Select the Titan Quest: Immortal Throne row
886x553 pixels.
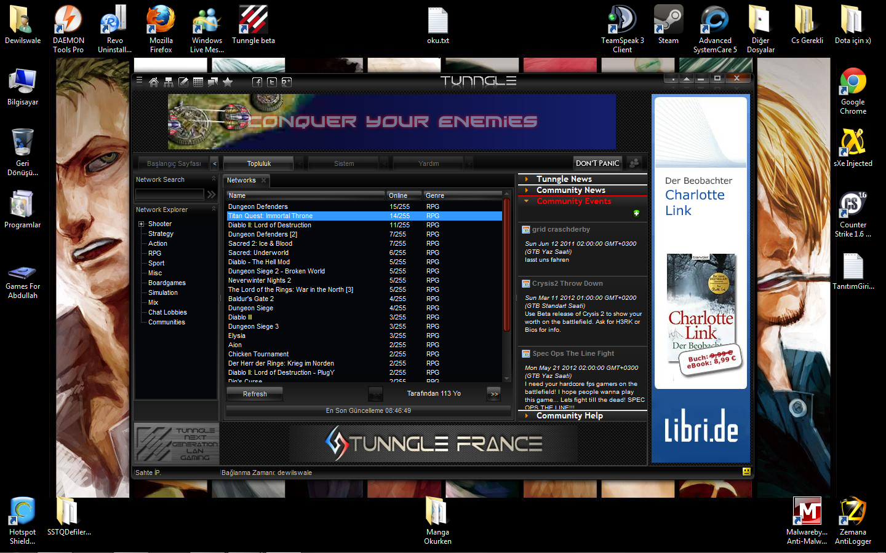364,216
